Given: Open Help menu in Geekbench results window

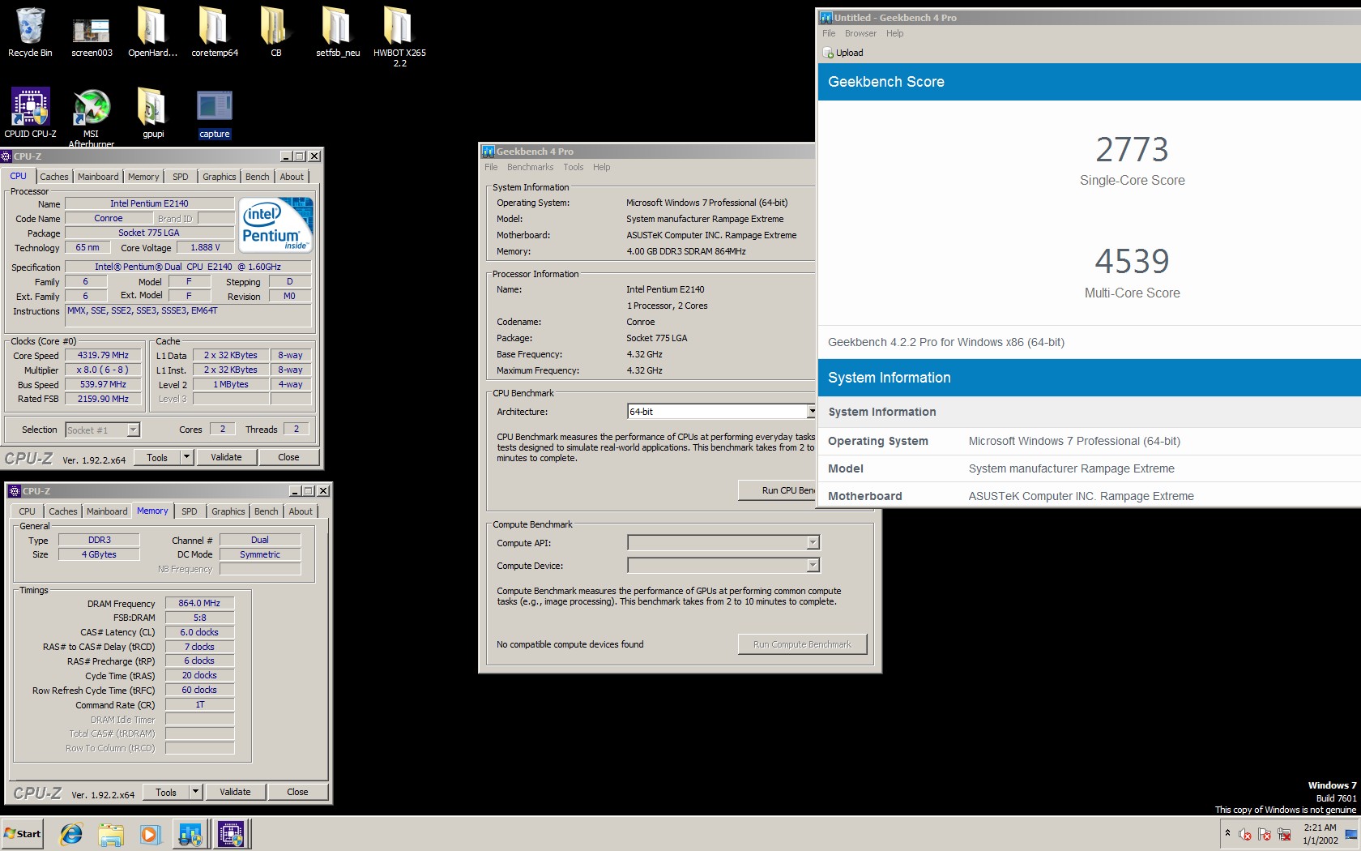Looking at the screenshot, I should click(x=894, y=33).
